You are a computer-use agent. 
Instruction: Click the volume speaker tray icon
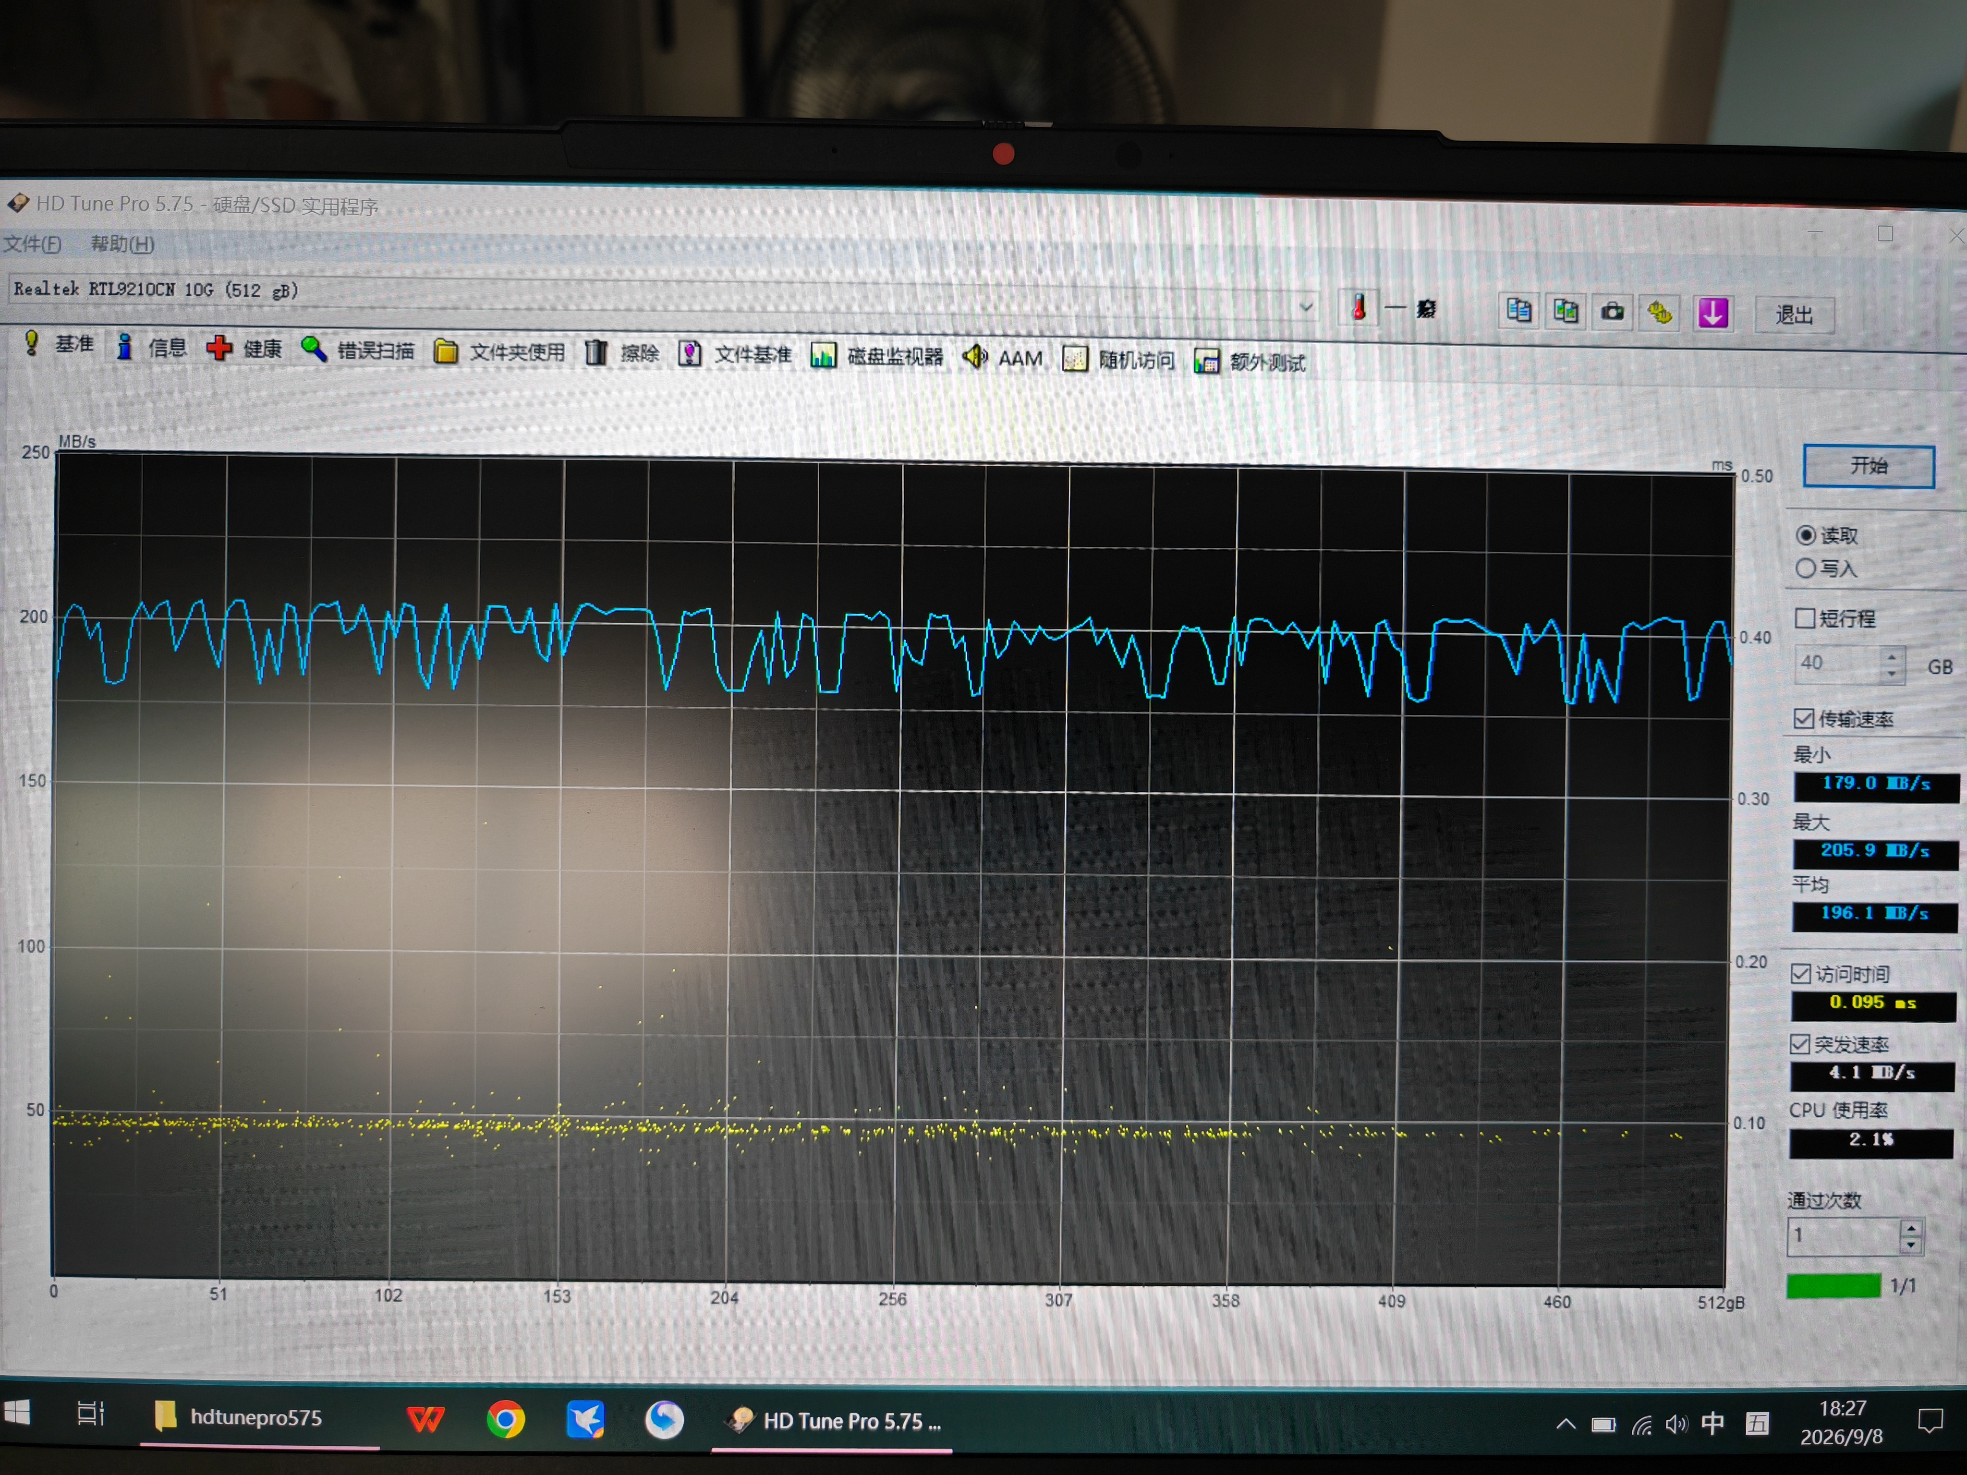point(1676,1424)
